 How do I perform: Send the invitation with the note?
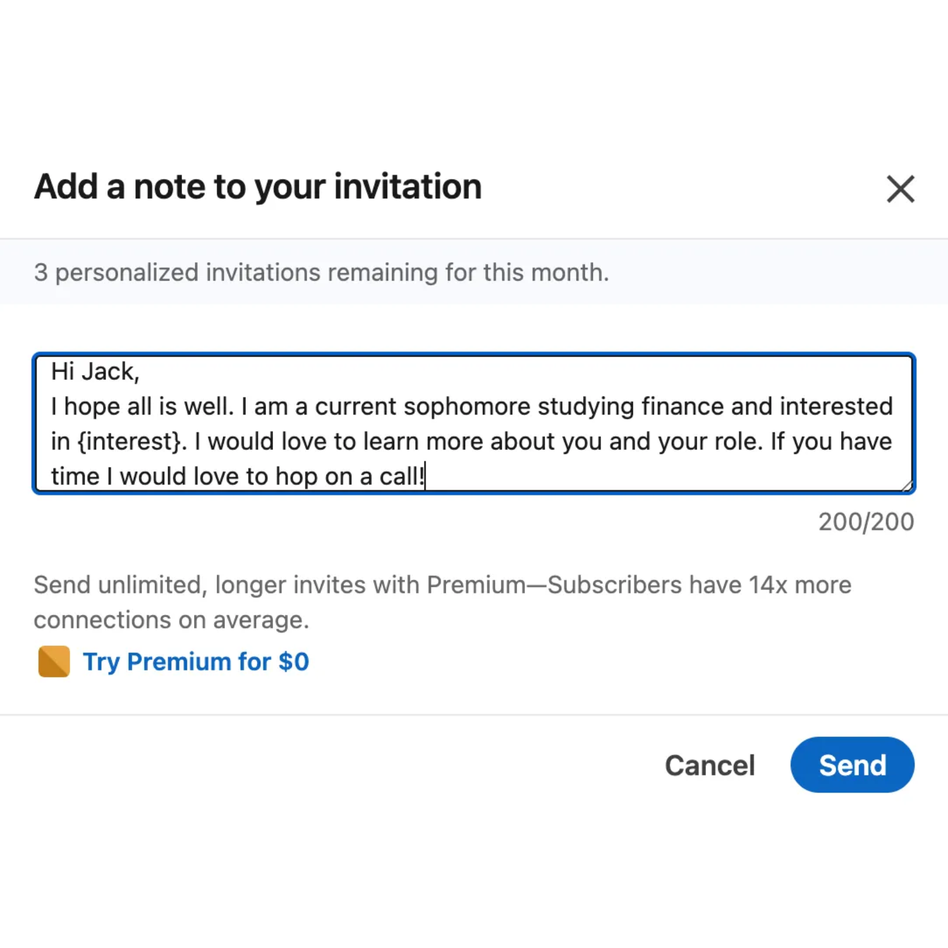click(x=851, y=765)
